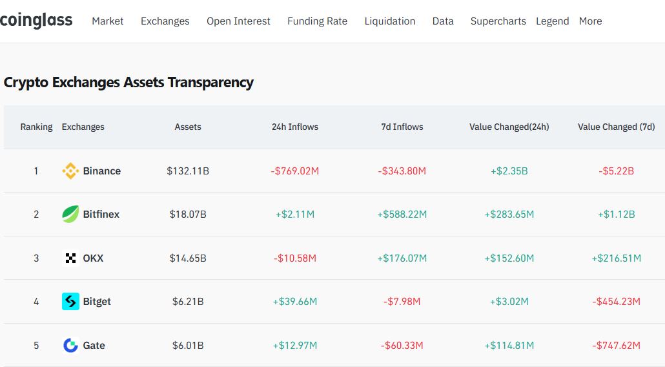
Task: Sort by Value Changed(24h) column header
Action: 509,127
